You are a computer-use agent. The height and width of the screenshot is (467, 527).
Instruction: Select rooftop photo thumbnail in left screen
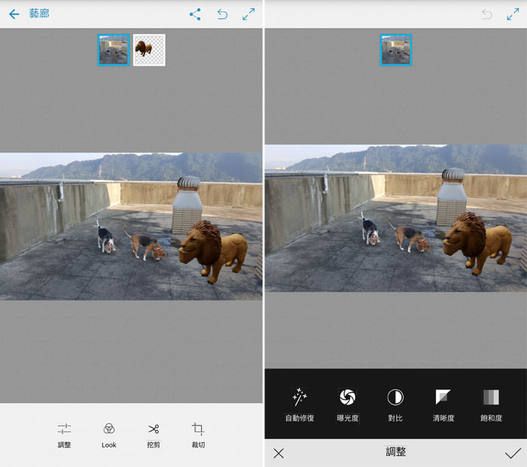coord(114,50)
